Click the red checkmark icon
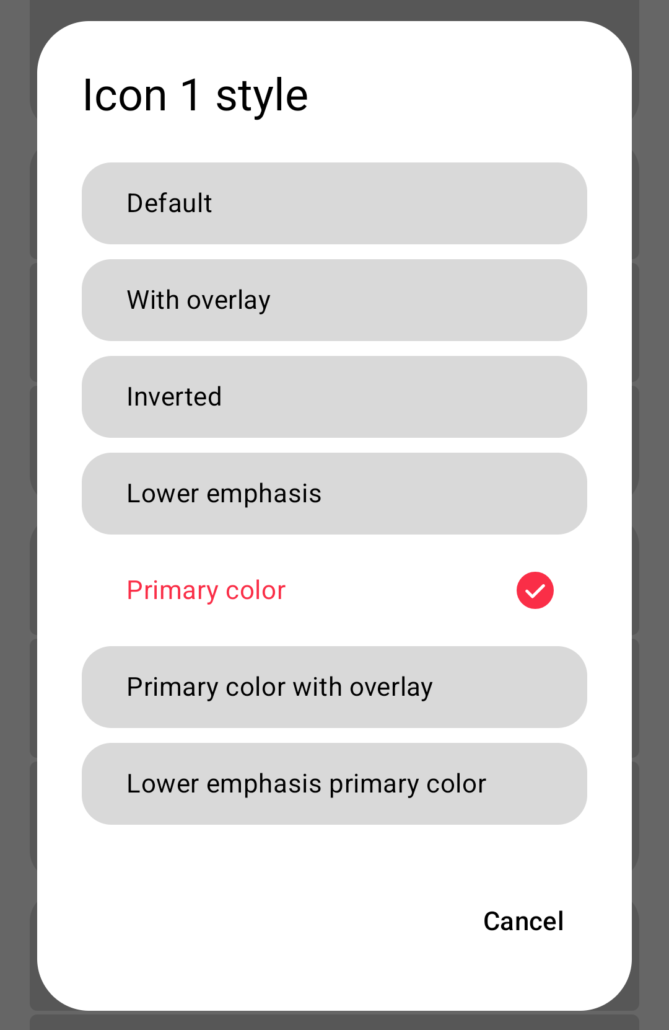Screen dimensions: 669x1030 [x=535, y=590]
